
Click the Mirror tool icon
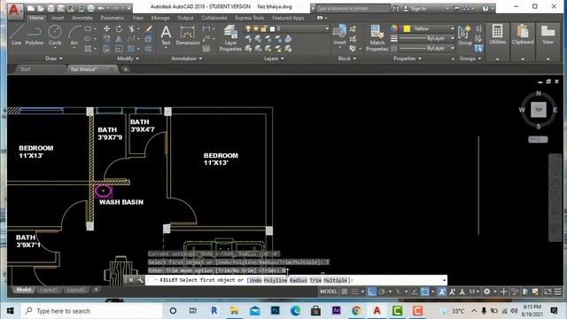pos(119,39)
